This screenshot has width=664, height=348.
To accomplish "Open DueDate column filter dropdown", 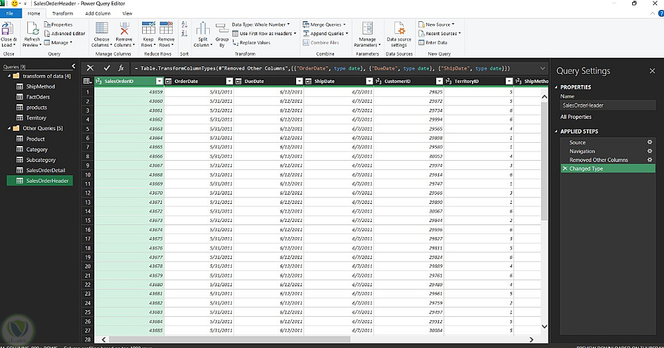I will (x=299, y=81).
